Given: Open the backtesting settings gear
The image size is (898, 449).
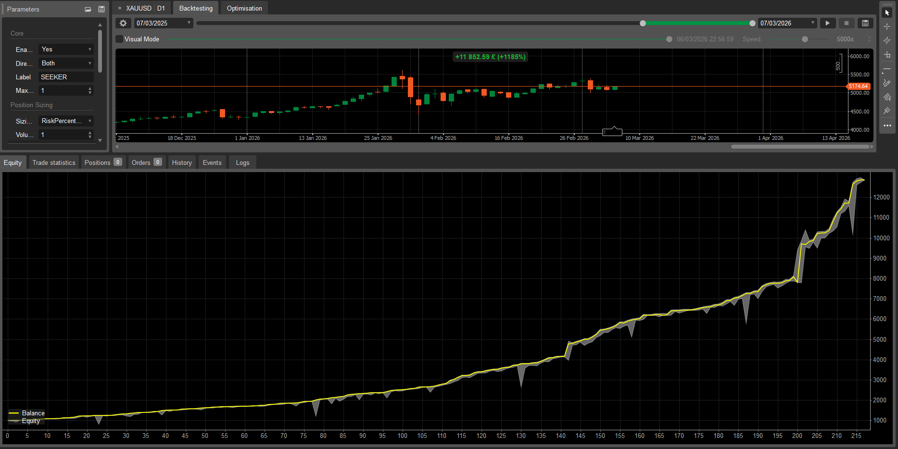Looking at the screenshot, I should [123, 23].
